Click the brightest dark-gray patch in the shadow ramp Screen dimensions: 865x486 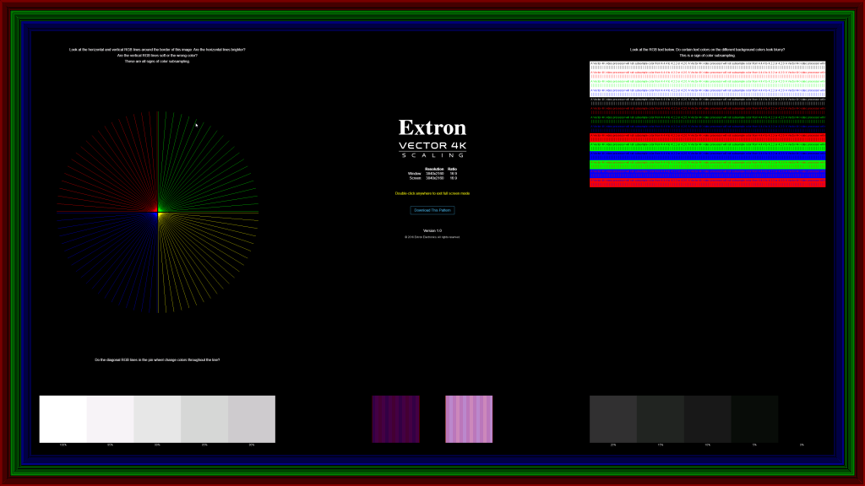tap(613, 418)
